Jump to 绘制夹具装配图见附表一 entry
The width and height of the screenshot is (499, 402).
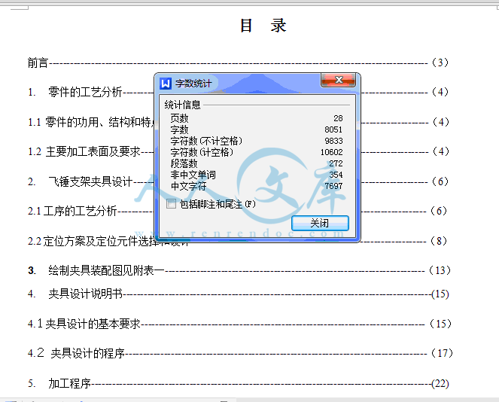click(x=105, y=270)
